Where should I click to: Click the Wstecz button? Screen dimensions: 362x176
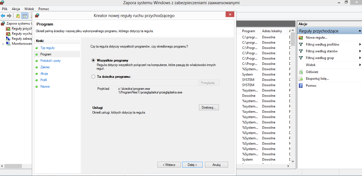click(169, 165)
